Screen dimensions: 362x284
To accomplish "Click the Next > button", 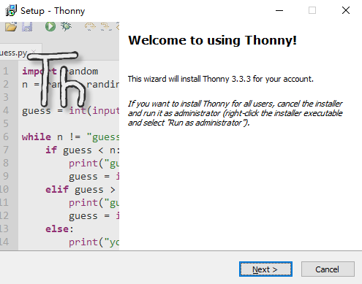I will (265, 269).
